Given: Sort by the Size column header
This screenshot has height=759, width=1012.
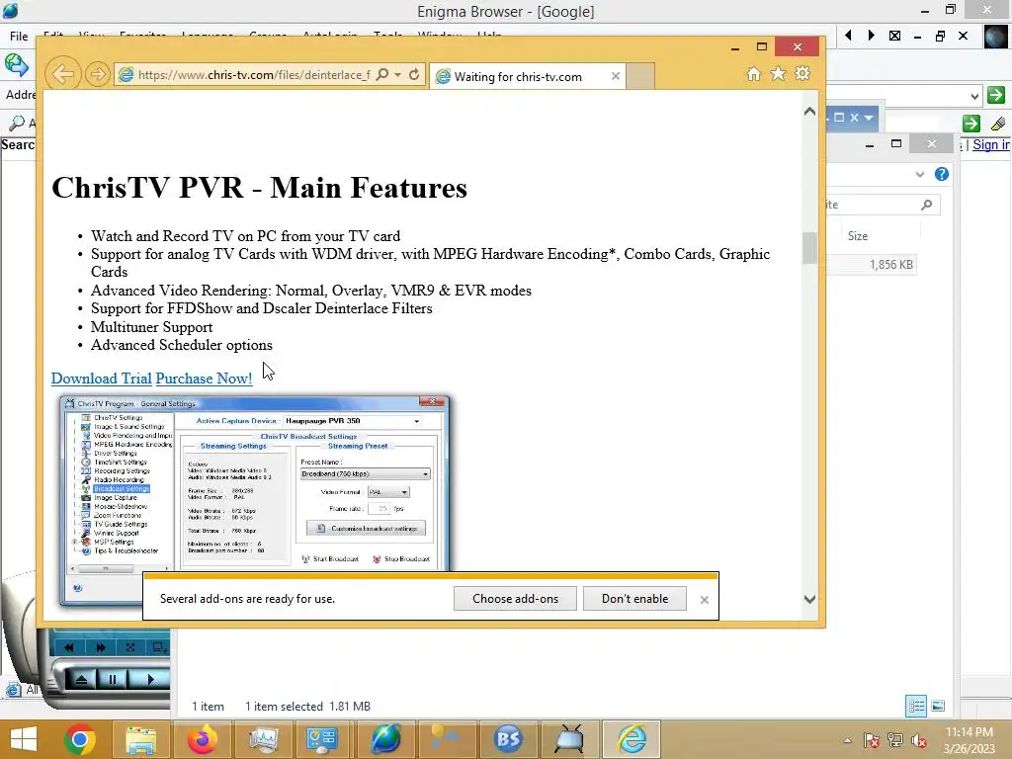Looking at the screenshot, I should click(x=858, y=236).
